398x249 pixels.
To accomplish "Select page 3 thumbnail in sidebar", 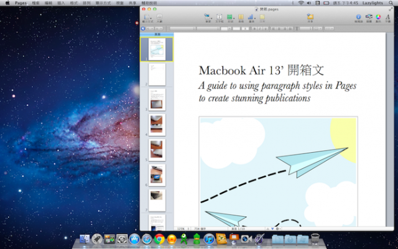I will pyautogui.click(x=157, y=99).
